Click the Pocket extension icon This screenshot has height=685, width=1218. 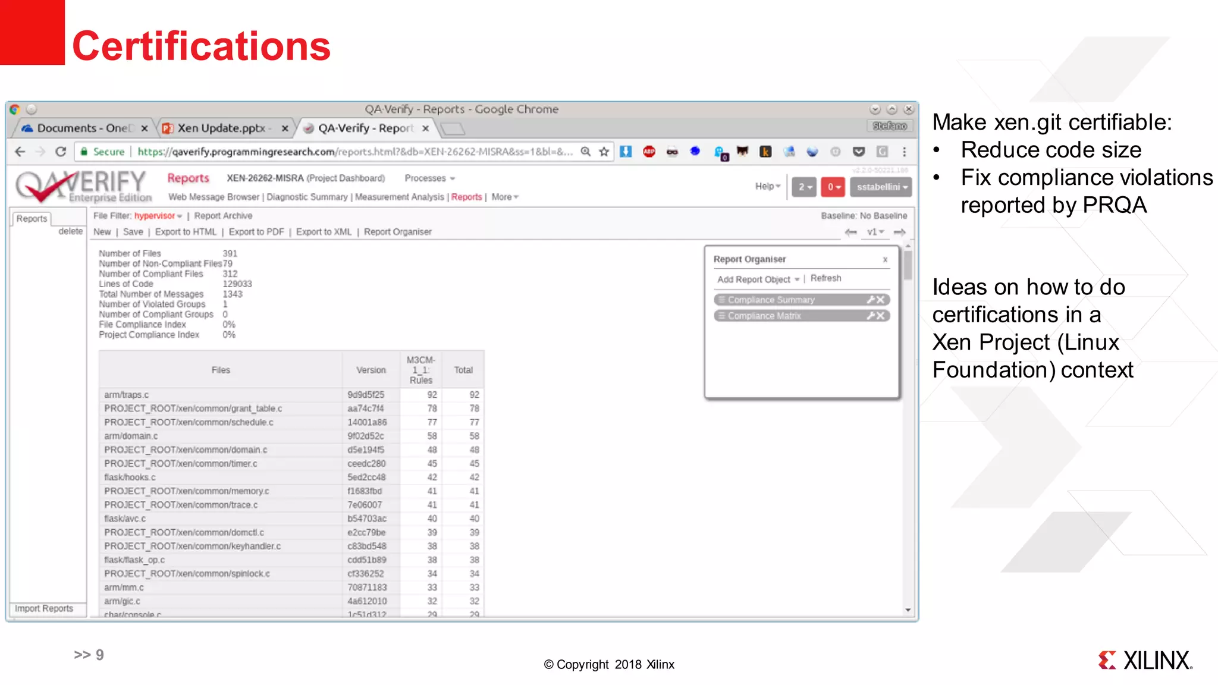859,152
